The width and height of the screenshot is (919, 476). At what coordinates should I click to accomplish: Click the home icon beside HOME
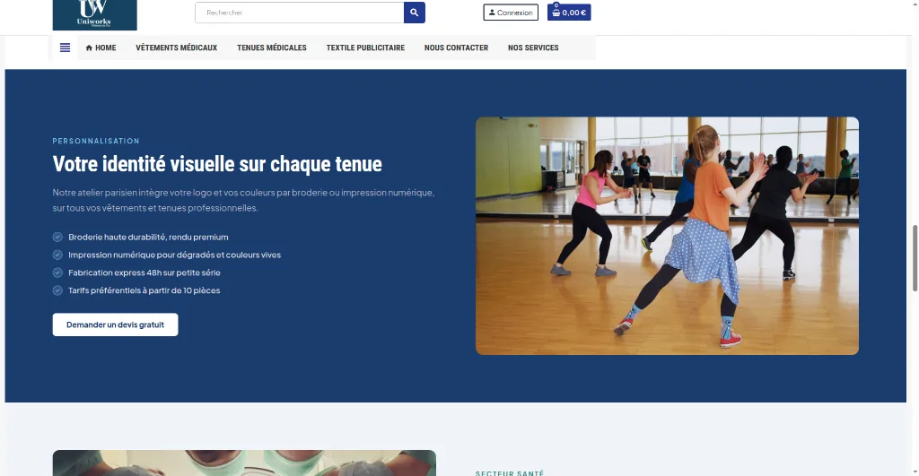(89, 48)
